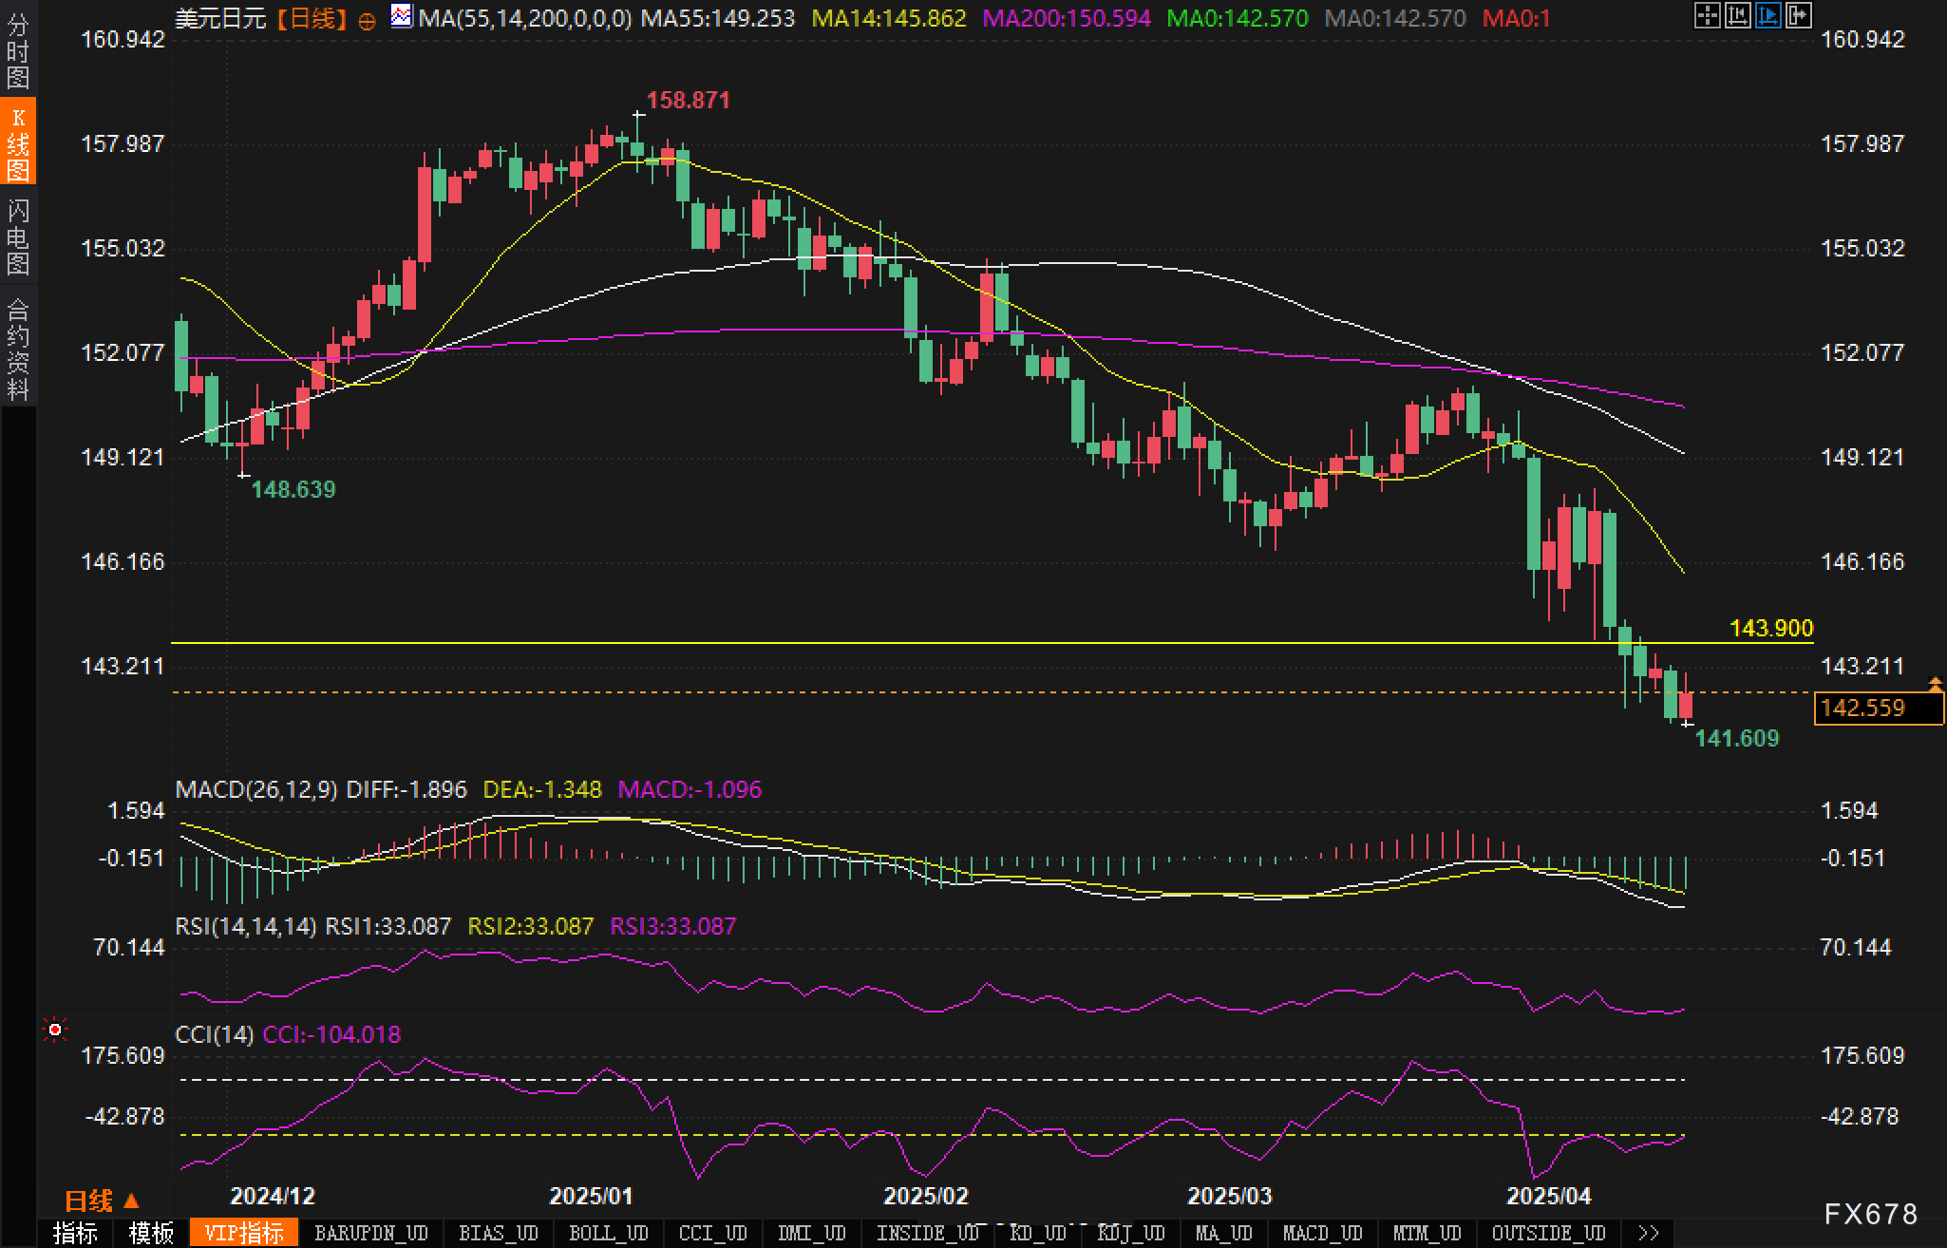Screen dimensions: 1947x1248
Task: Open the 模板 template tab
Action: click(x=151, y=1233)
